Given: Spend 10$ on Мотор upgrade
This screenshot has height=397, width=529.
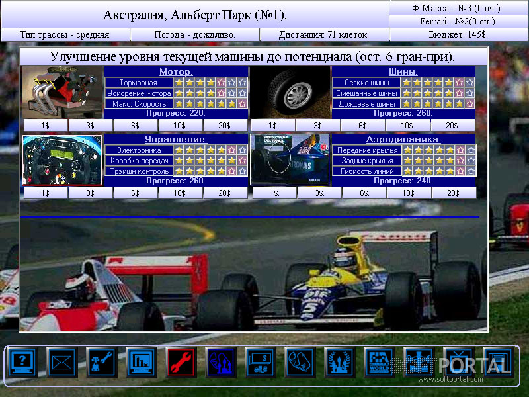Looking at the screenshot, I should tap(181, 126).
